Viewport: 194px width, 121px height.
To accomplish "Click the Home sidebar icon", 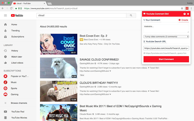I will pyautogui.click(x=5, y=25).
